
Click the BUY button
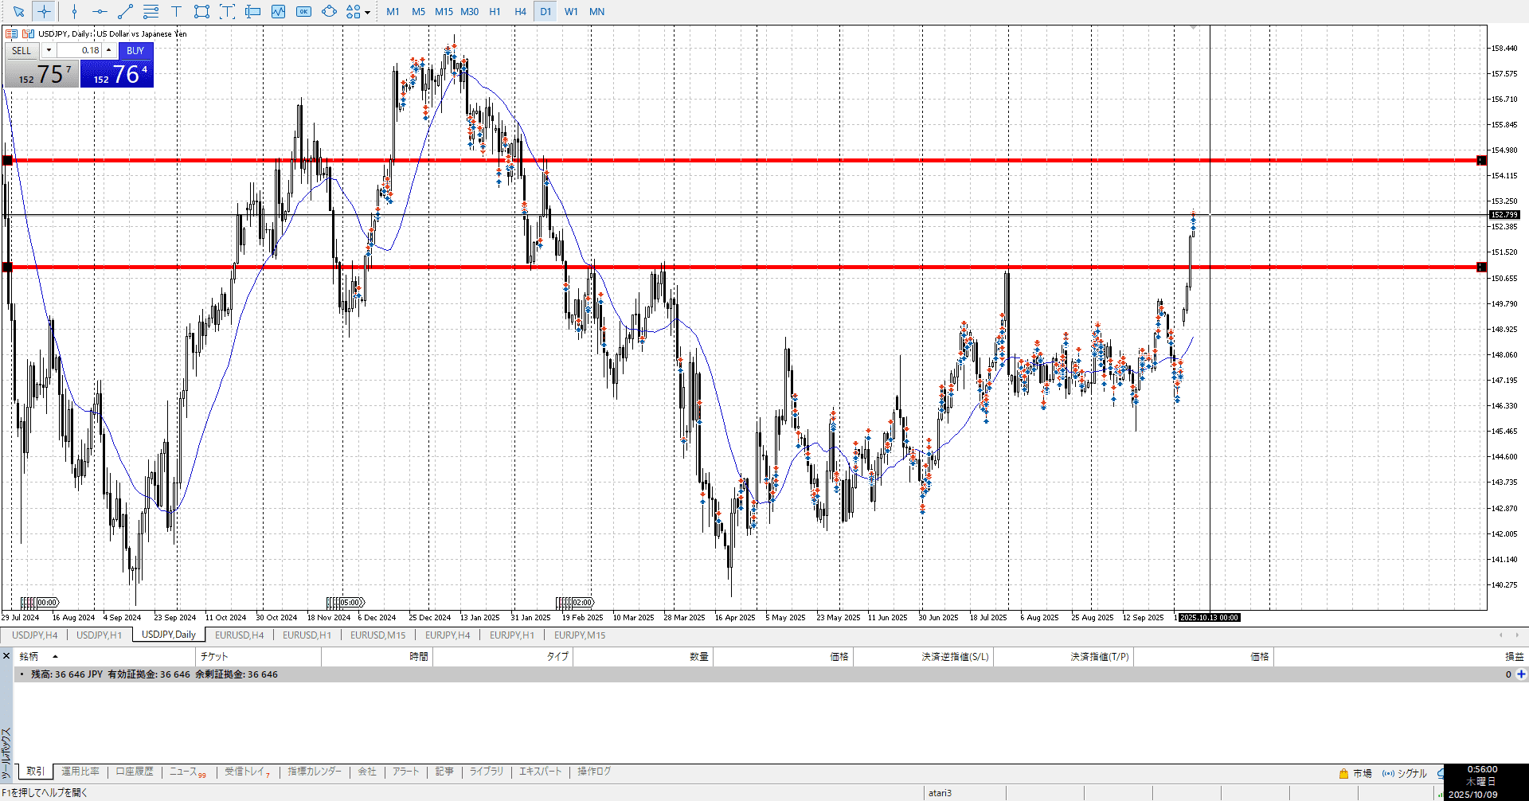click(x=135, y=50)
